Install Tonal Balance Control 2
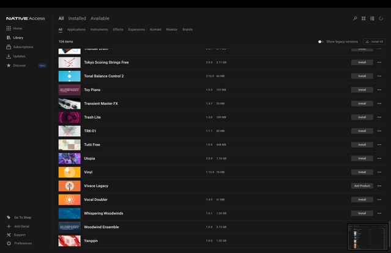 click(362, 76)
